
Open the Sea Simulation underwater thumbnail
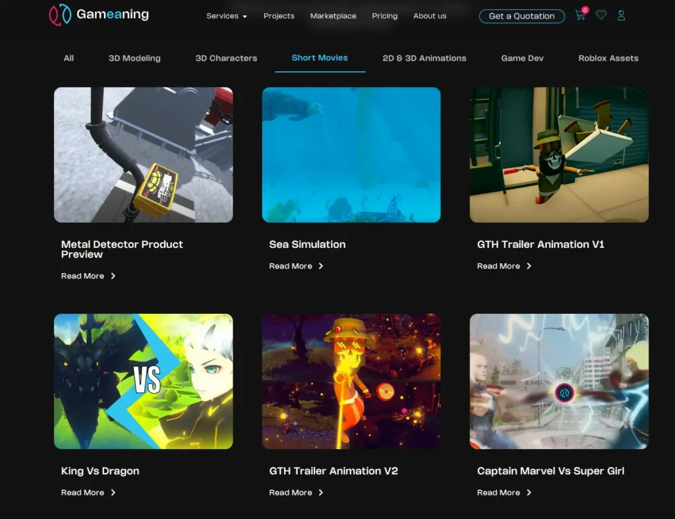click(351, 155)
